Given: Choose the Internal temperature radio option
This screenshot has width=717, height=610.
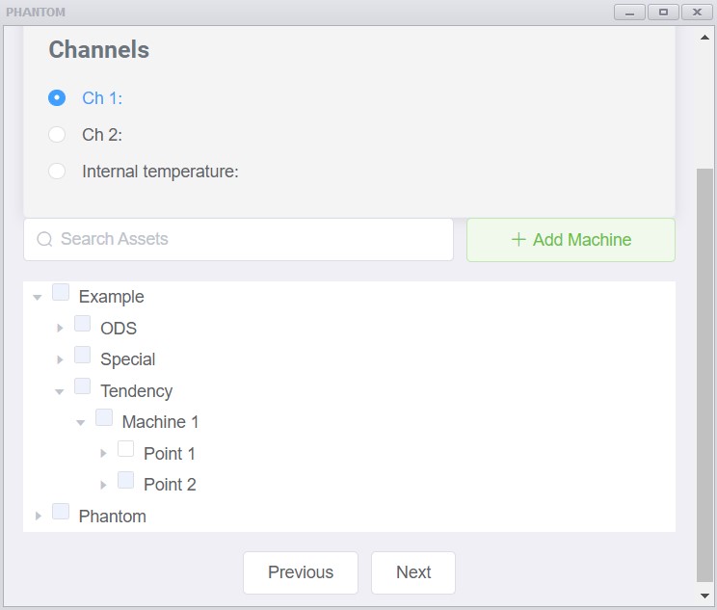Looking at the screenshot, I should click(x=57, y=171).
